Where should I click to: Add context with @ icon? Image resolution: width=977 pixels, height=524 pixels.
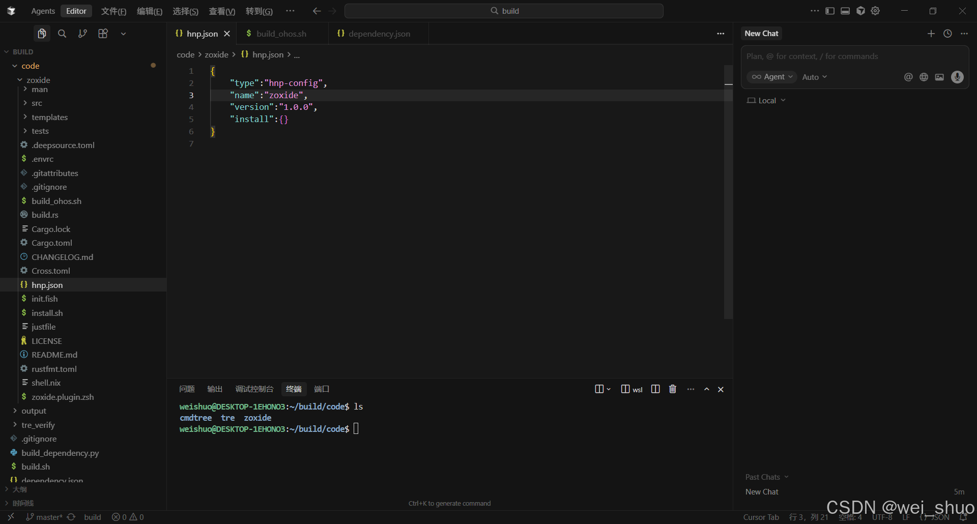pos(908,77)
